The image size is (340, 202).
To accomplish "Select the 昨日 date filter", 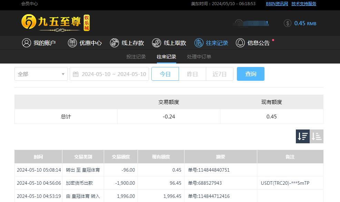I will click(192, 74).
